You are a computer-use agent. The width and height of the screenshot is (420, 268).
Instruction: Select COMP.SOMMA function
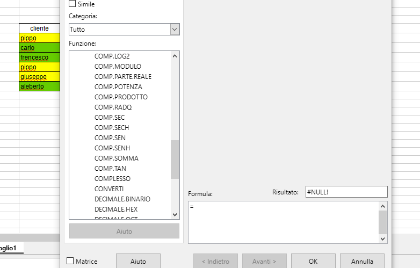pyautogui.click(x=116, y=158)
